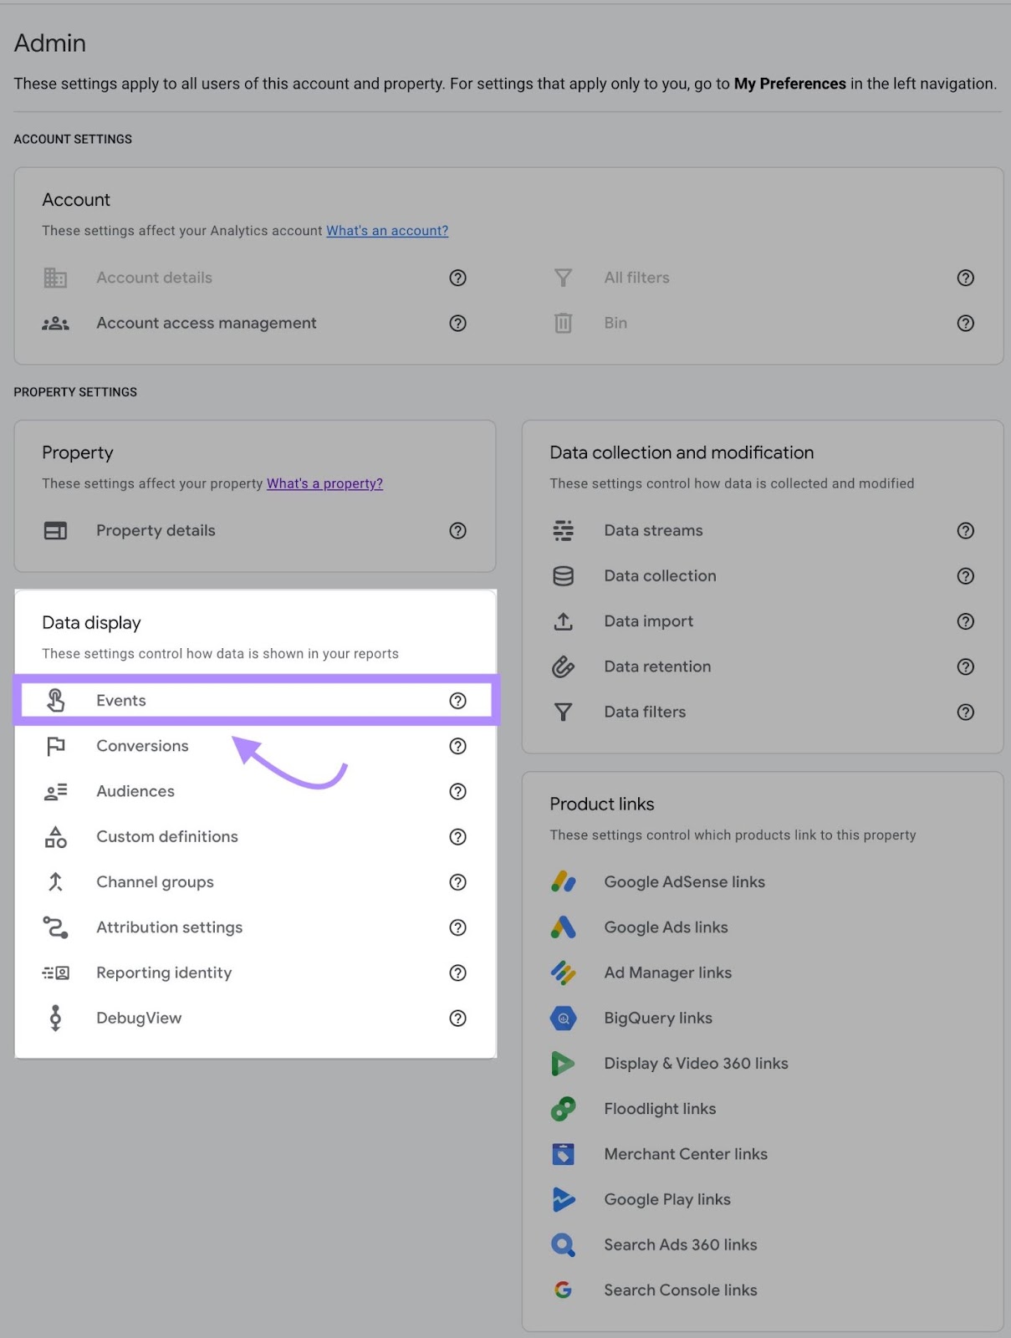Open Conversions settings
This screenshot has height=1338, width=1011.
142,746
